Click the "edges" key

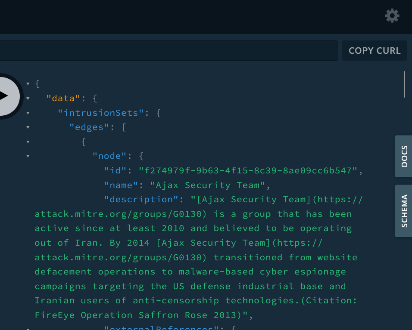[x=89, y=127]
